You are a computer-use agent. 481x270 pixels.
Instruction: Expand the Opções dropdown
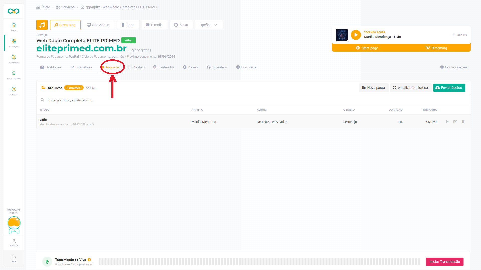tap(208, 25)
